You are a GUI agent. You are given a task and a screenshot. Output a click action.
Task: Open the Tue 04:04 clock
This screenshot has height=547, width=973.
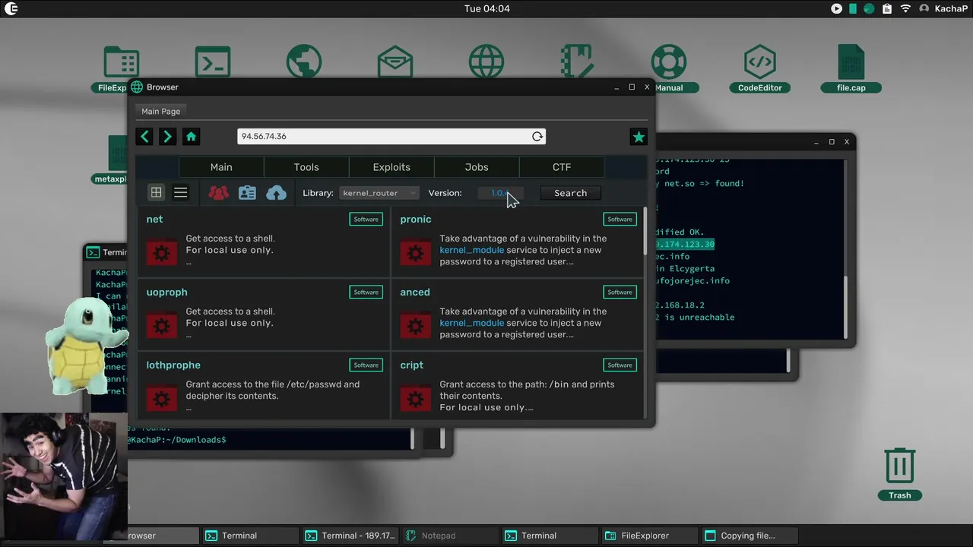[486, 8]
